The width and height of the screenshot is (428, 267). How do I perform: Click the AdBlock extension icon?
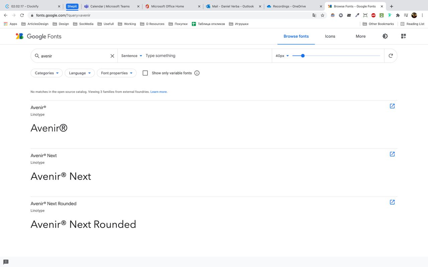tap(373, 15)
